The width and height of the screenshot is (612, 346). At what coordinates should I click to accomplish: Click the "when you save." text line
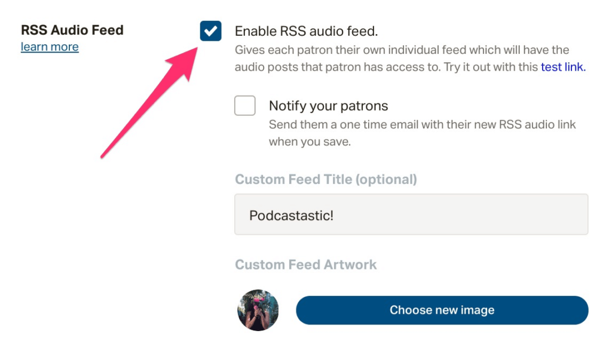click(x=309, y=142)
